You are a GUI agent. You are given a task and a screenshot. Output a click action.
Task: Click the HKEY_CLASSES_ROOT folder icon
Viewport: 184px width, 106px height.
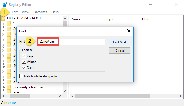(4, 19)
